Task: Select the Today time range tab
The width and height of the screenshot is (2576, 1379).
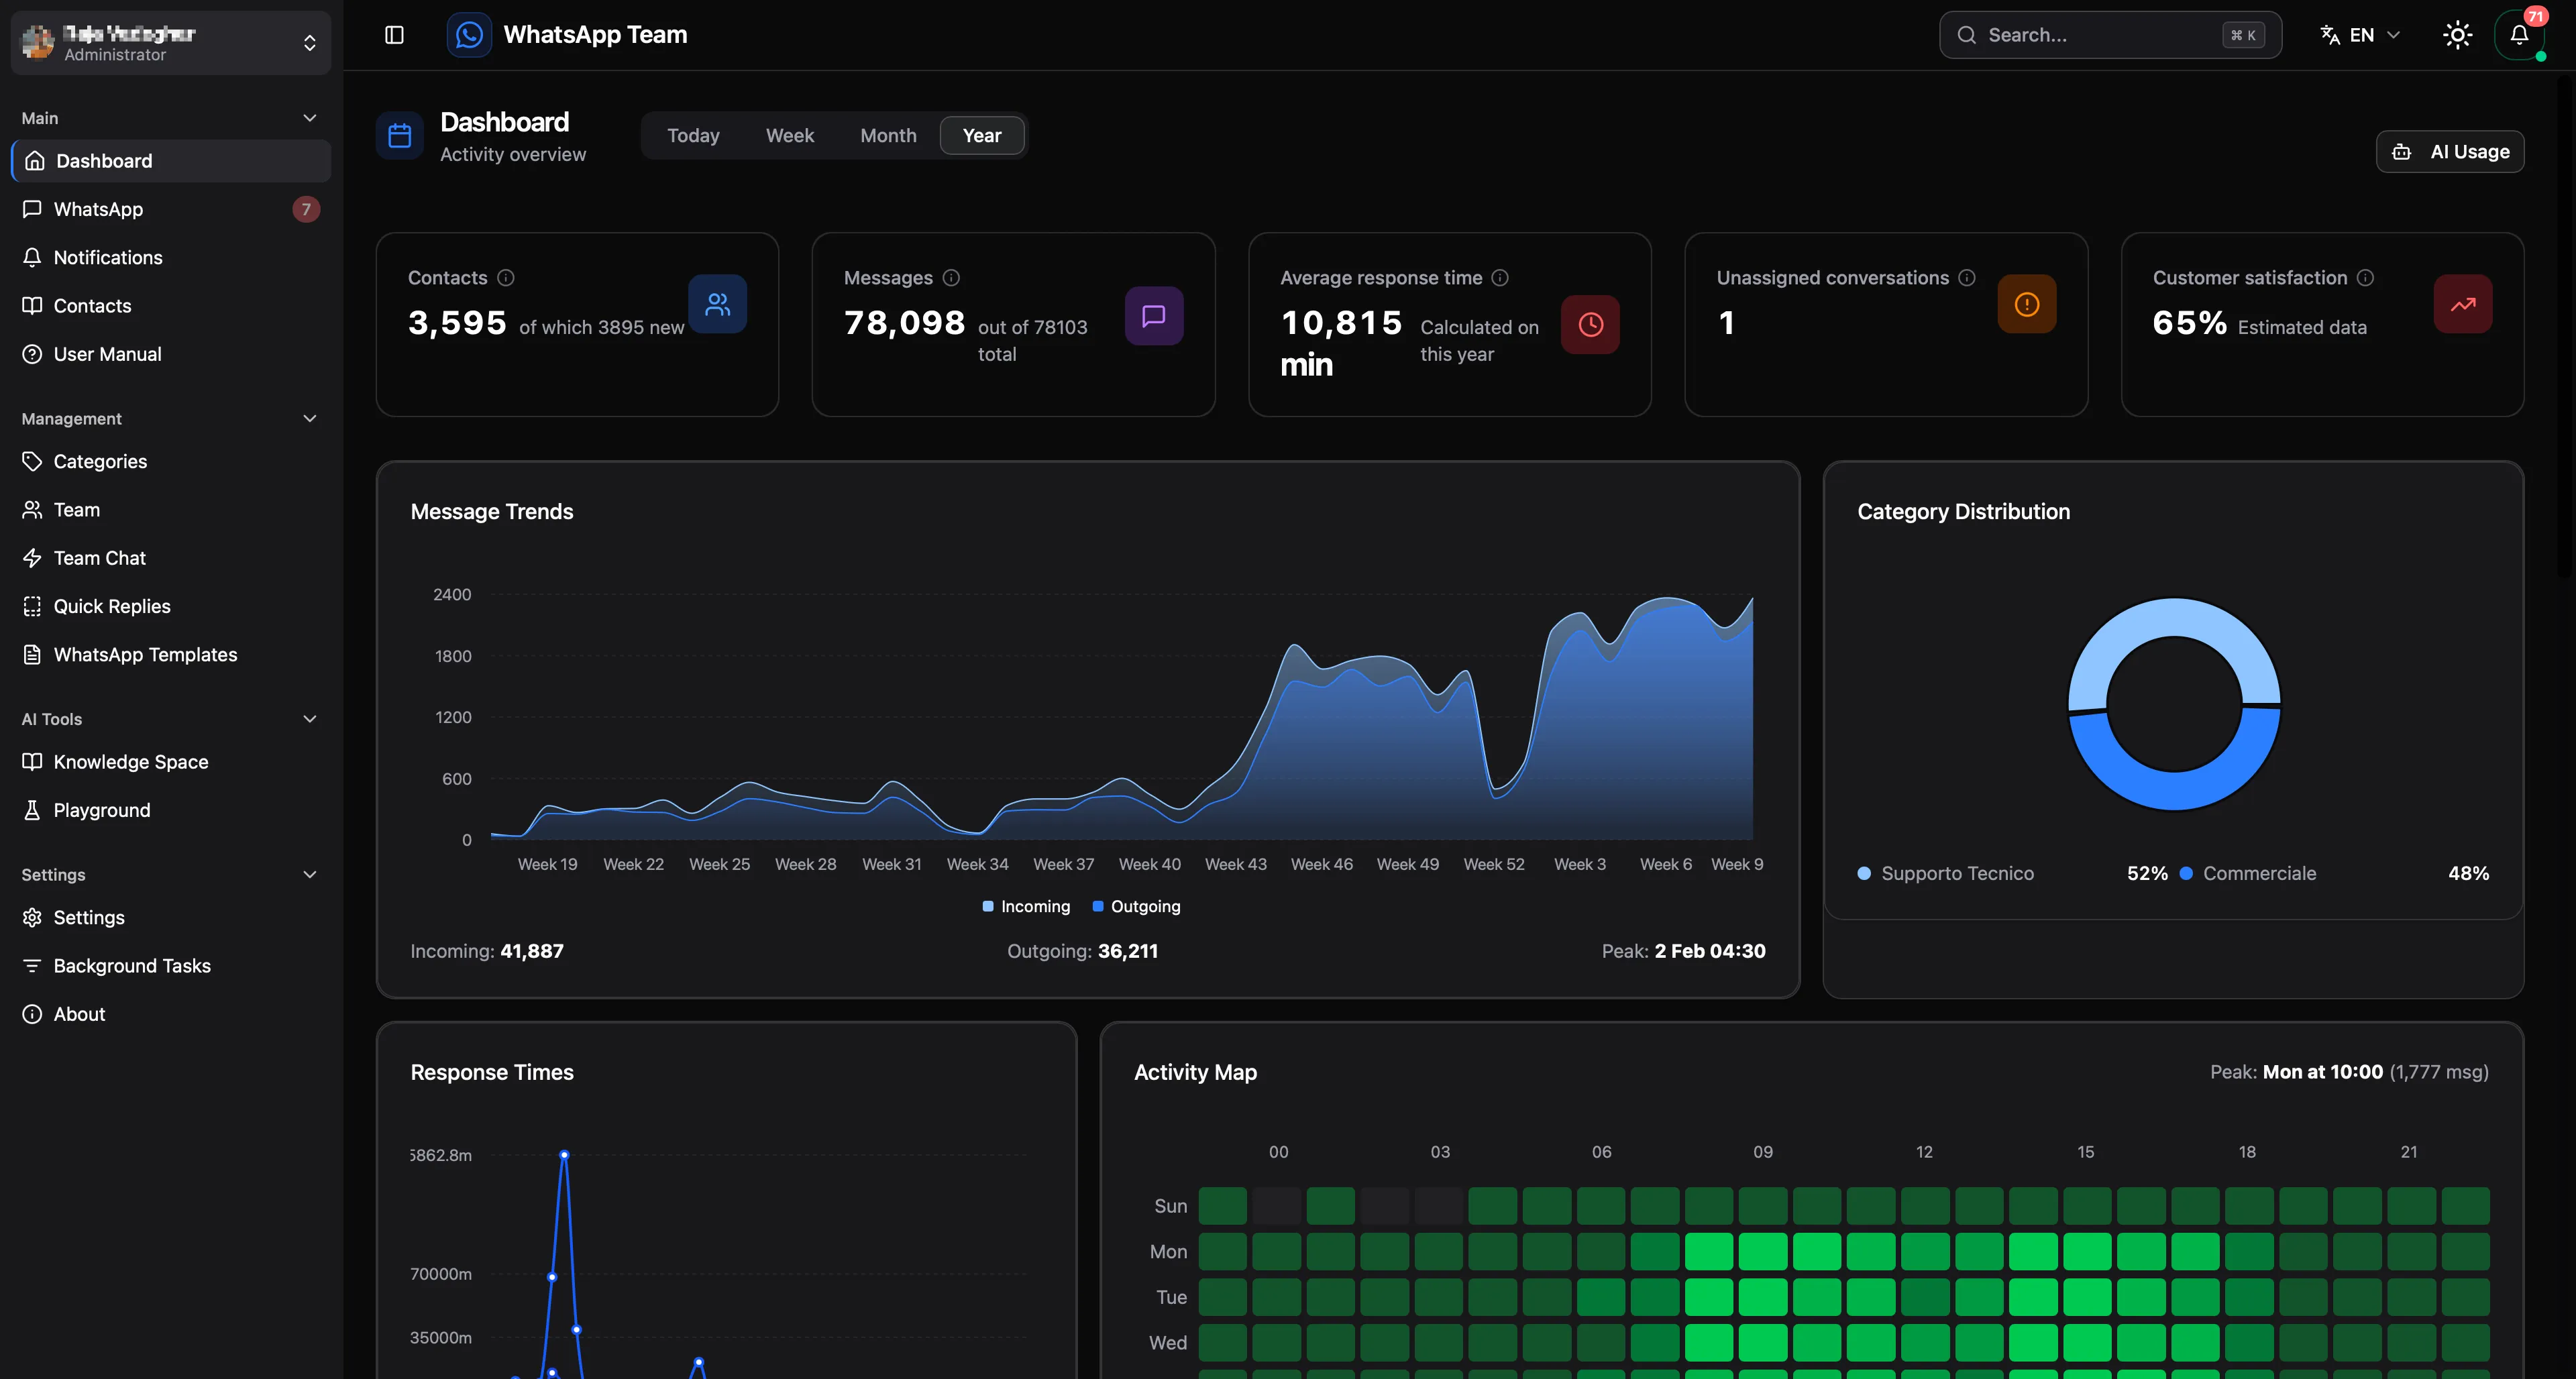Action: (x=693, y=135)
